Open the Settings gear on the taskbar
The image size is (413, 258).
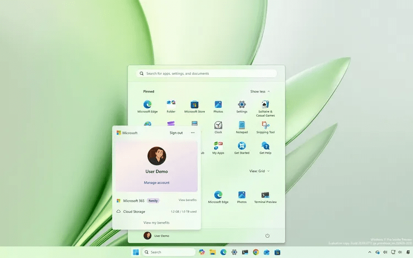point(234,252)
